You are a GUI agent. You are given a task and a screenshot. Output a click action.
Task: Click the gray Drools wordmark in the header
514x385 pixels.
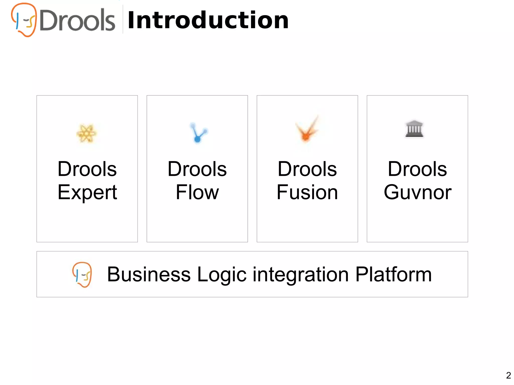(x=77, y=21)
